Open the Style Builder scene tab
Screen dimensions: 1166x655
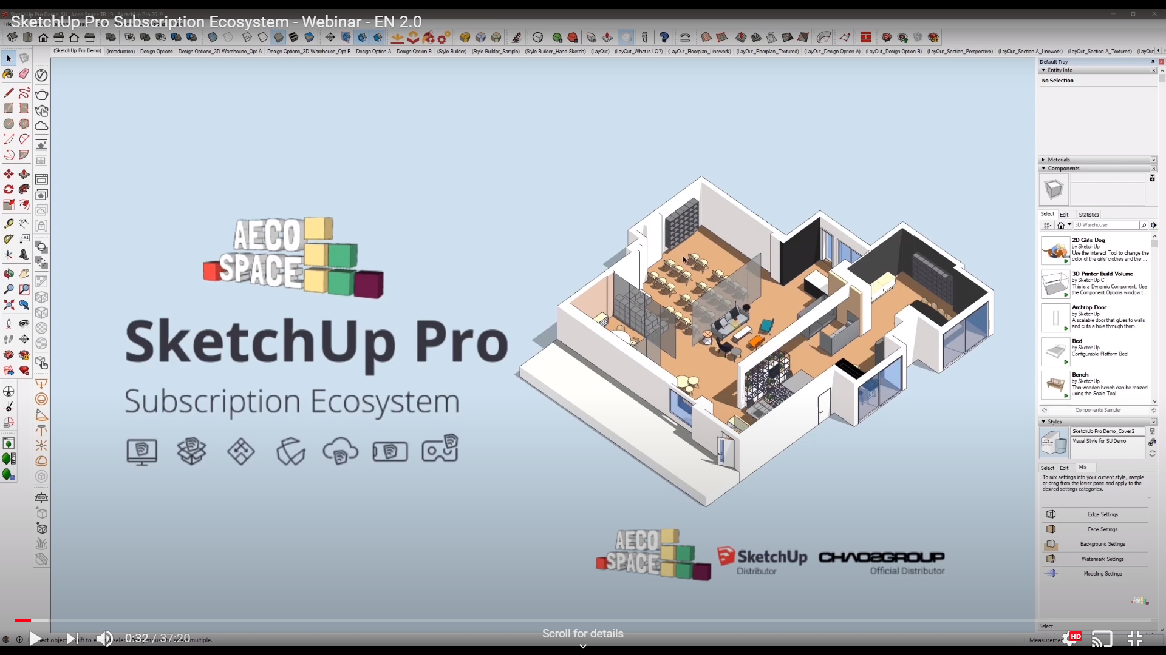pos(452,52)
